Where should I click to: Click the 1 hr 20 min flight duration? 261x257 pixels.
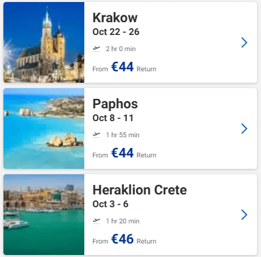click(x=123, y=221)
